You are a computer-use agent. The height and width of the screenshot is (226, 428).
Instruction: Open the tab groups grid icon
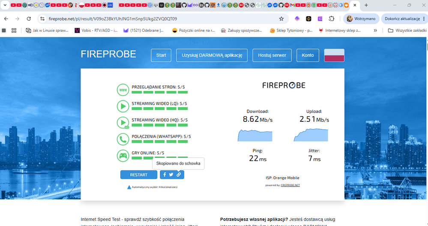14,30
